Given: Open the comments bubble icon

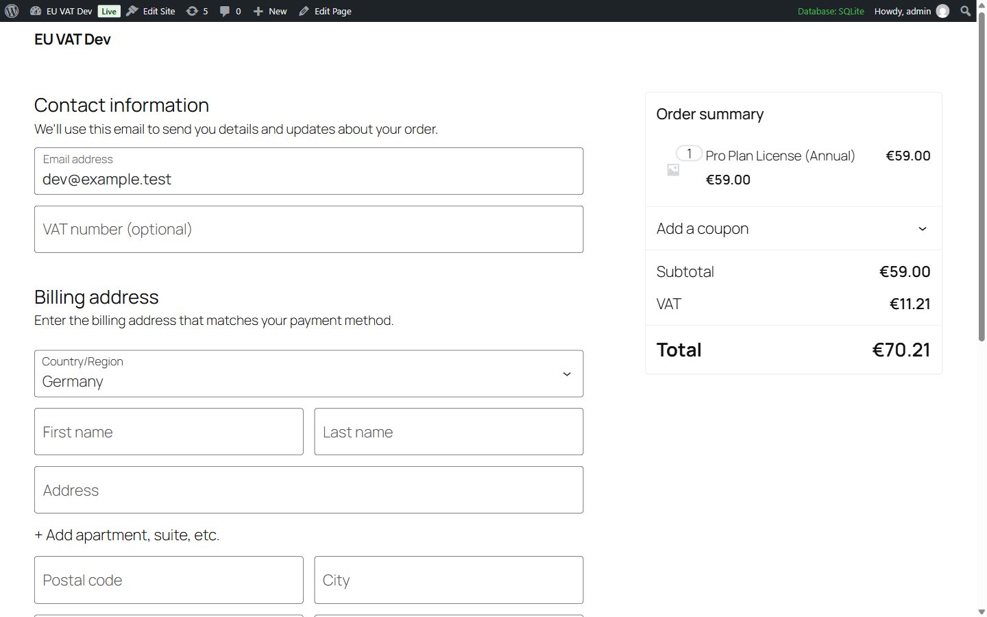Looking at the screenshot, I should (x=225, y=11).
